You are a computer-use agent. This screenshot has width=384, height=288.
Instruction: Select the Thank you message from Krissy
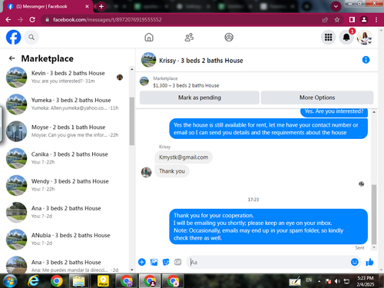tap(172, 171)
